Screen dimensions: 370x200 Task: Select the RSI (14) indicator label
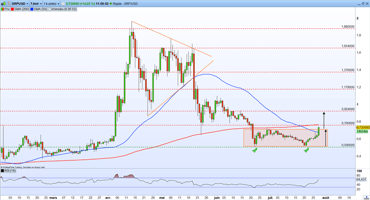(x=10, y=171)
